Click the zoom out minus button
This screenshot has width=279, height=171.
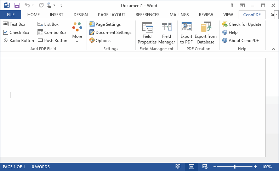215,167
